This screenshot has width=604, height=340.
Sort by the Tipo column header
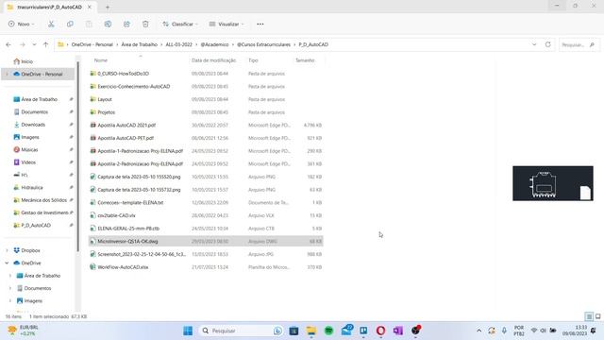click(x=253, y=60)
